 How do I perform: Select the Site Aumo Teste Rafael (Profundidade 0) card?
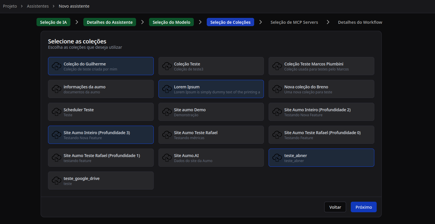pyautogui.click(x=321, y=135)
